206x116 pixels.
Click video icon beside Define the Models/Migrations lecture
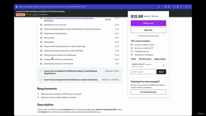41,29
